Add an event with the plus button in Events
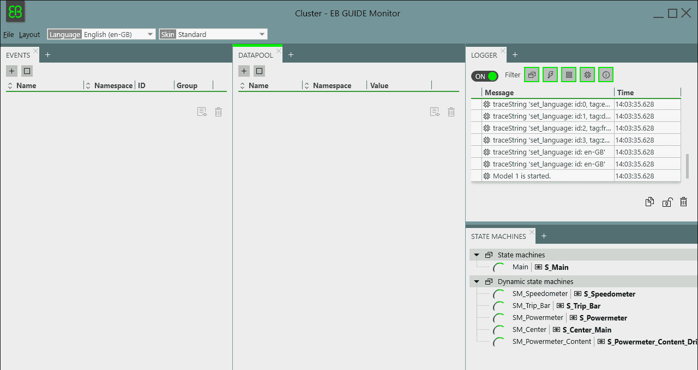This screenshot has height=370, width=698. pyautogui.click(x=12, y=71)
